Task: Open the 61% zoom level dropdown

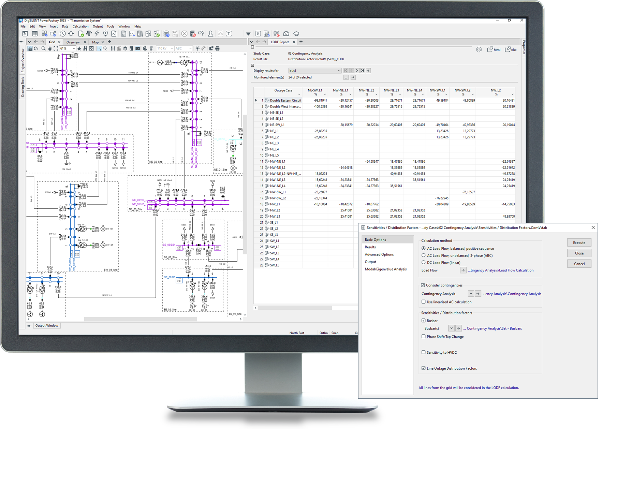Action: tap(73, 48)
